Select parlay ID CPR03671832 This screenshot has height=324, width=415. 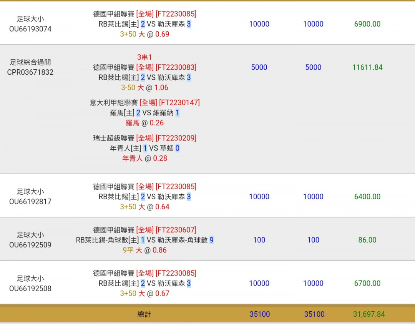pyautogui.click(x=30, y=72)
